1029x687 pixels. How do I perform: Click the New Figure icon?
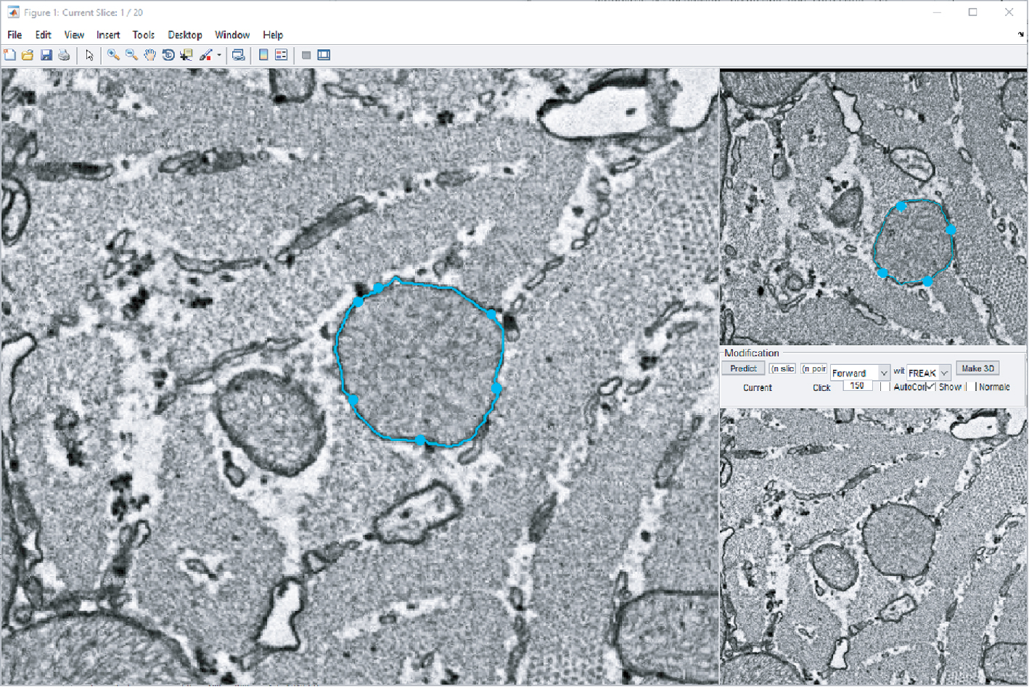point(10,55)
